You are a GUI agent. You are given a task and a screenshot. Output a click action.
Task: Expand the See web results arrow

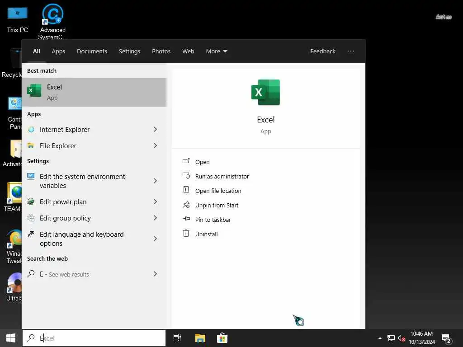coord(156,274)
